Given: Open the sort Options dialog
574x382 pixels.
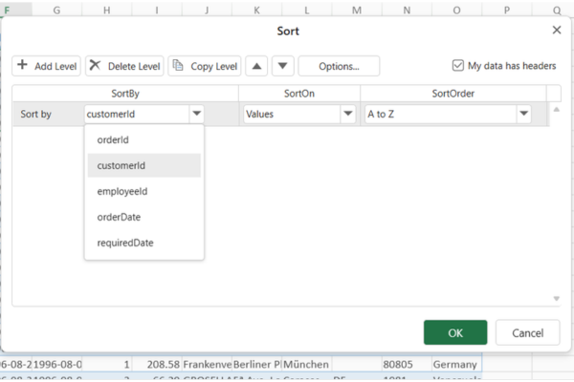Looking at the screenshot, I should [339, 66].
